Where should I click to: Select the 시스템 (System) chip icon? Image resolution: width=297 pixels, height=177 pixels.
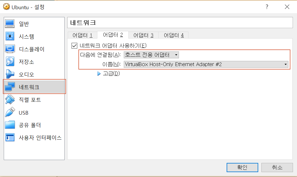click(10, 36)
